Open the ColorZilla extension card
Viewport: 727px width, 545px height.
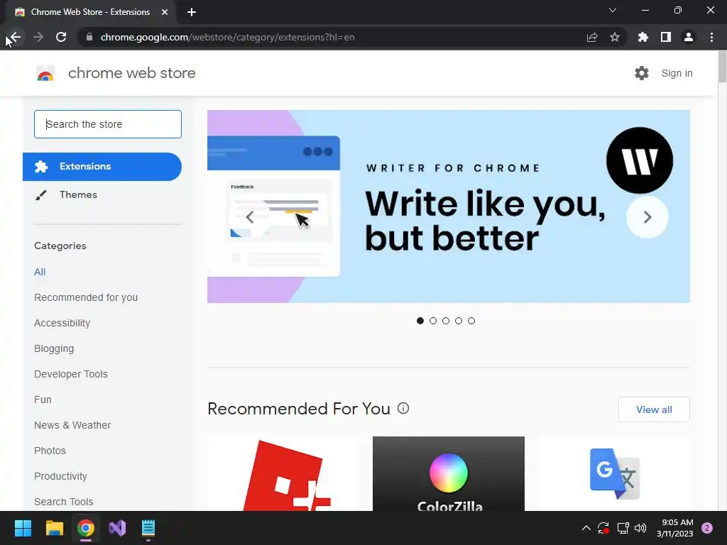(449, 473)
